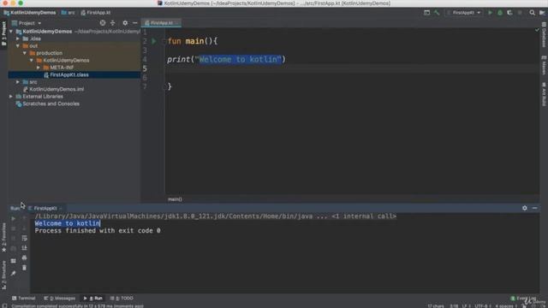Viewport: 548px width, 308px height.
Task: Open the Ant Build side panel tab
Action: (544, 94)
